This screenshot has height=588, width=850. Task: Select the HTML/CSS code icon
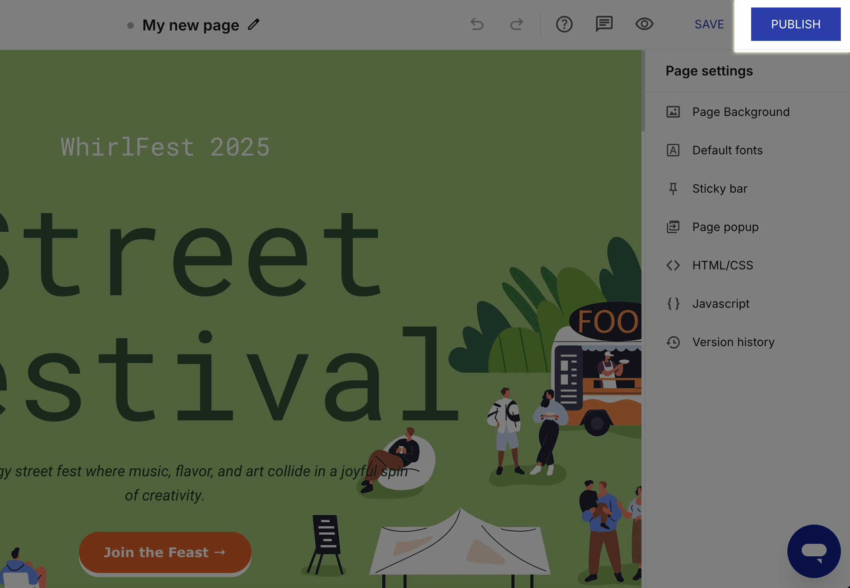(673, 265)
